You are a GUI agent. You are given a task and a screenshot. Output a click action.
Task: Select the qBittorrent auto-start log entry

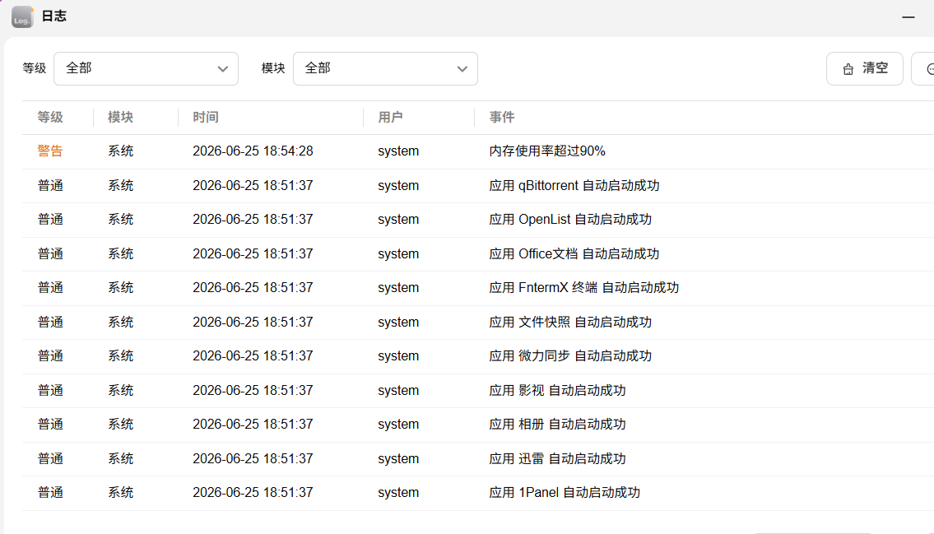point(478,186)
